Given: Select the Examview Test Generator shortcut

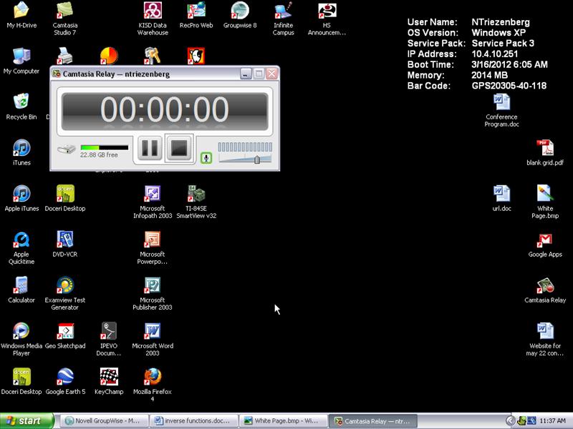Looking at the screenshot, I should [x=65, y=294].
